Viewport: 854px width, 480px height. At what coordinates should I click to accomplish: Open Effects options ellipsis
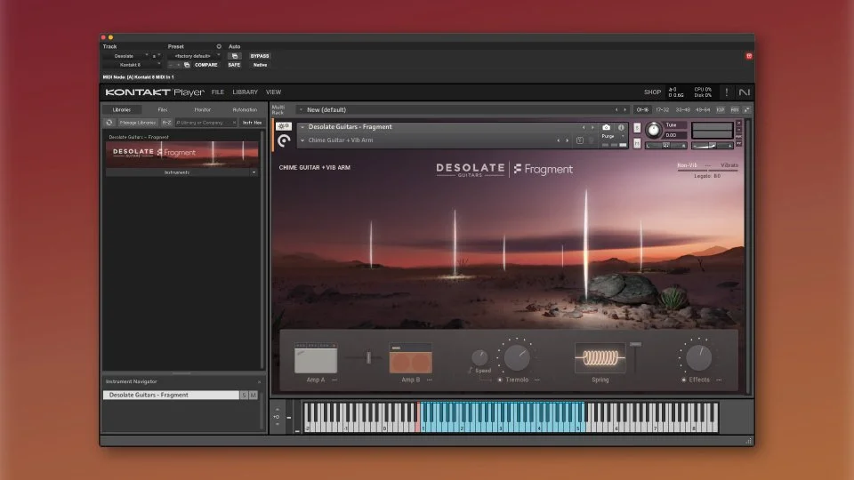click(719, 380)
